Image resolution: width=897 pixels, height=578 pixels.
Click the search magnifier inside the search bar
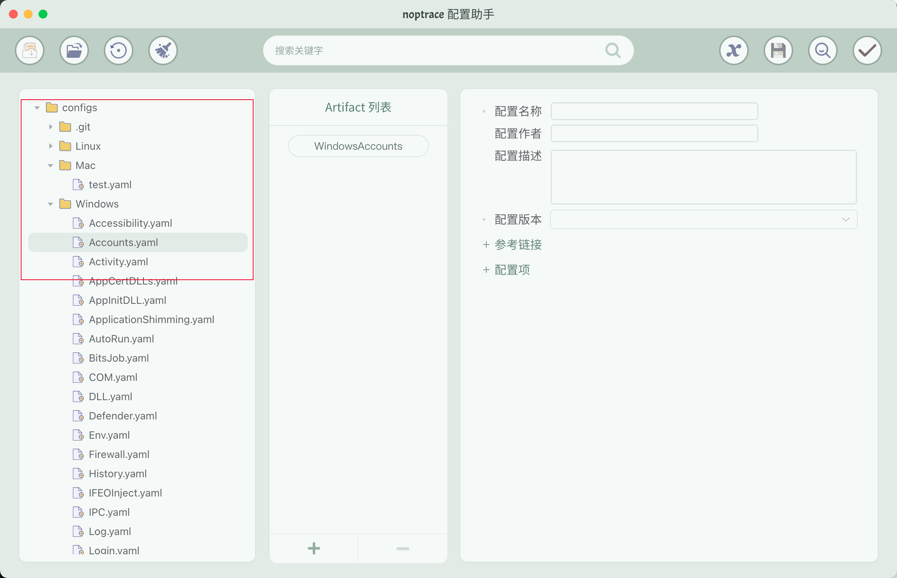tap(612, 50)
